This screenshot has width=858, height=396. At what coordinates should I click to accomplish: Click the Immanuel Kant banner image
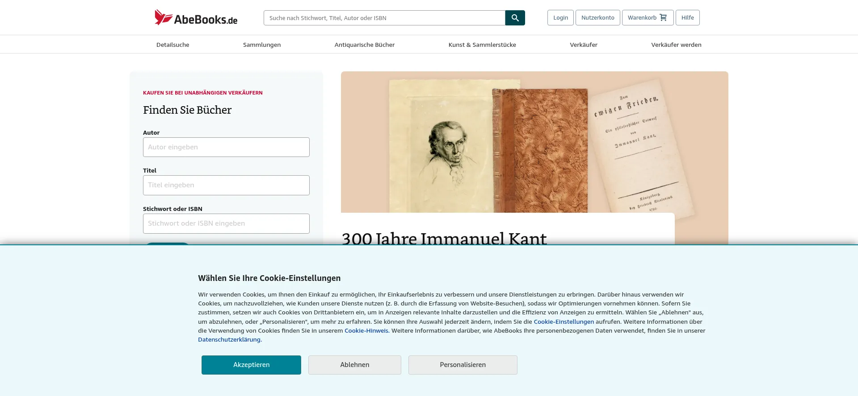tap(534, 142)
